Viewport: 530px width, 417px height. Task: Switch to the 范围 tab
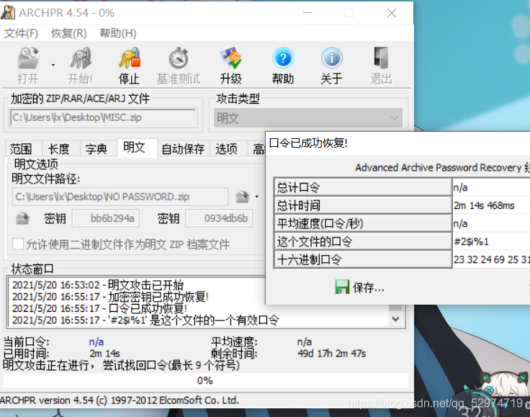(x=21, y=148)
